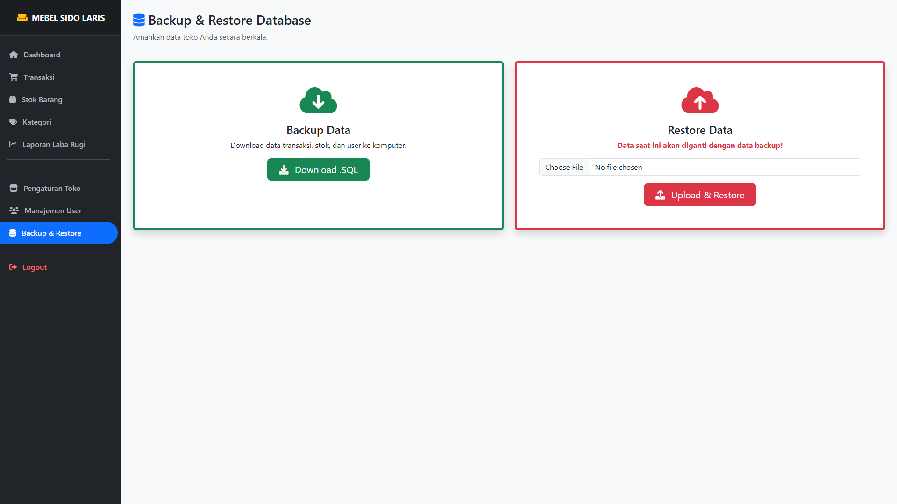
Task: Click the Laporan Laba Rugi chart icon
Action: click(x=13, y=144)
